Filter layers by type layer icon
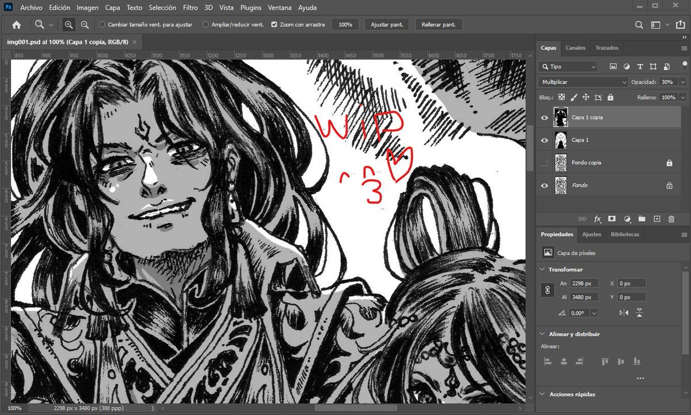This screenshot has width=691, height=415. 640,67
